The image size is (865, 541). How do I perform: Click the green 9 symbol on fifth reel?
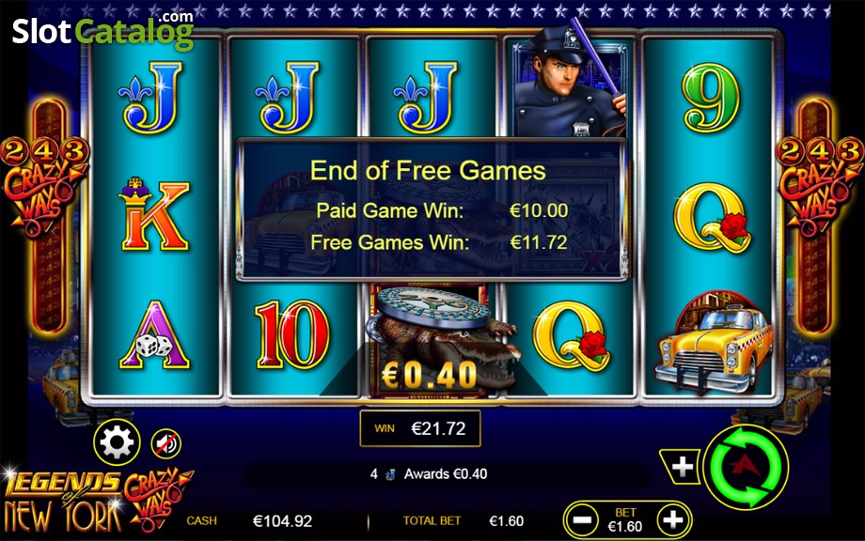point(712,98)
